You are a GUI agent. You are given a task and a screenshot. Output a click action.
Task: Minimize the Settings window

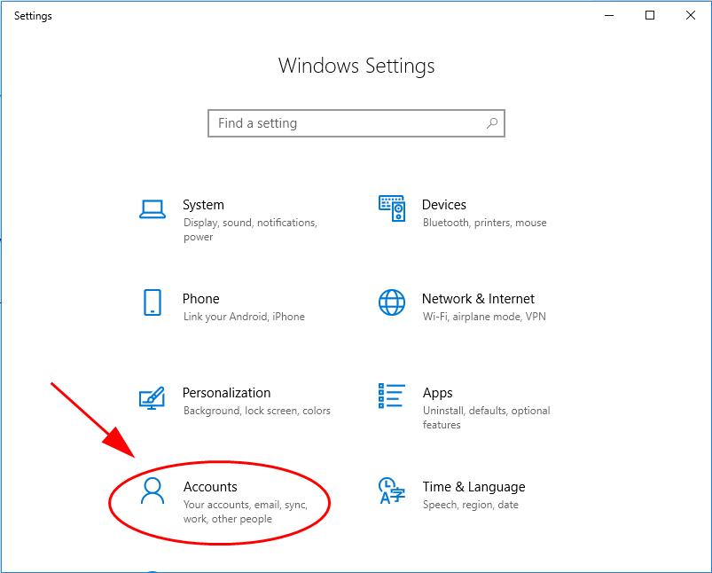607,15
